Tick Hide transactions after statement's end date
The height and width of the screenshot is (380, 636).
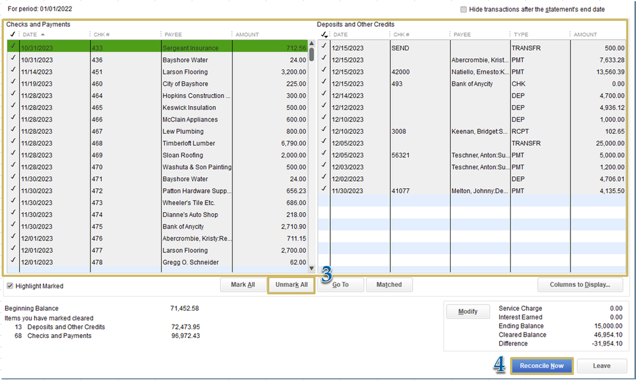point(463,10)
